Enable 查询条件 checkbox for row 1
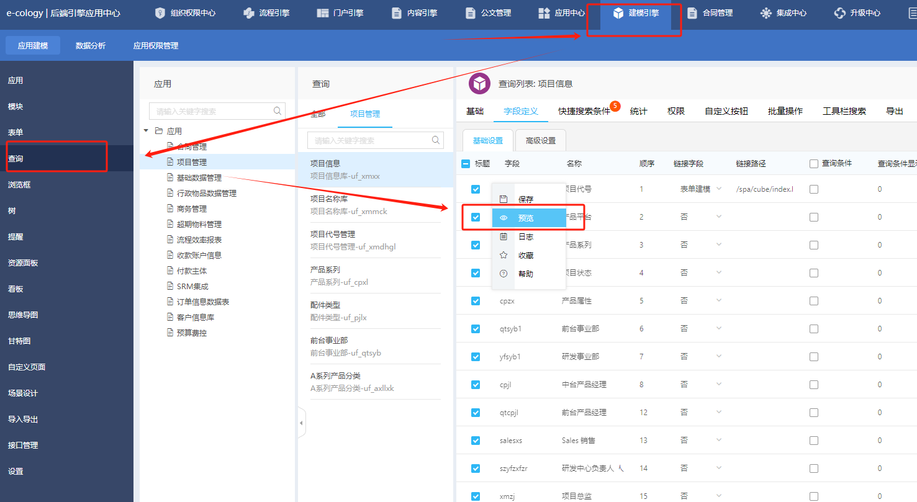 click(x=814, y=189)
